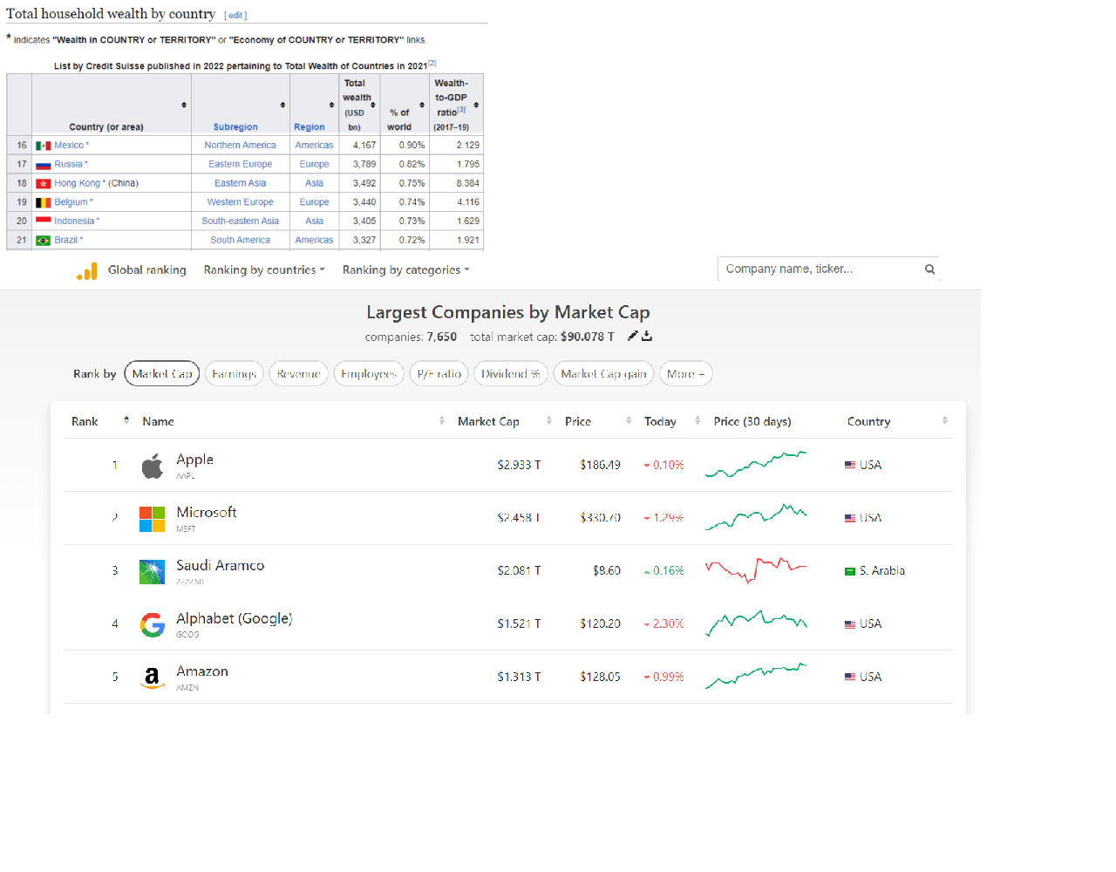
Task: Sort wealth table by Subregion column arrows
Action: tap(282, 105)
